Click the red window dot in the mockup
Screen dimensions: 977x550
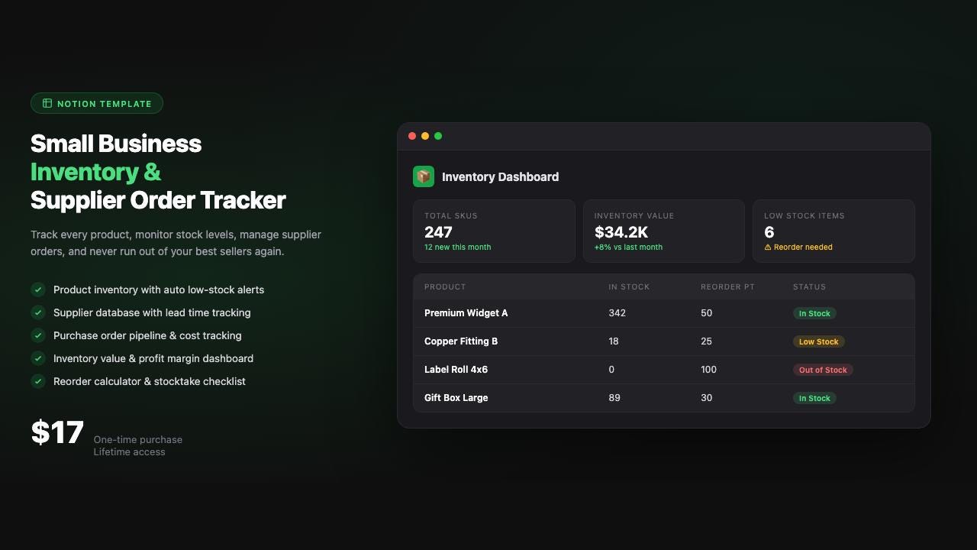tap(412, 136)
